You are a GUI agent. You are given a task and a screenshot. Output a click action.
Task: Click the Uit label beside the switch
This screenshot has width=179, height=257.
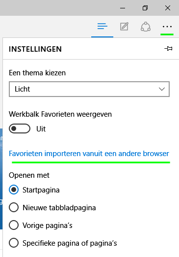click(x=41, y=129)
